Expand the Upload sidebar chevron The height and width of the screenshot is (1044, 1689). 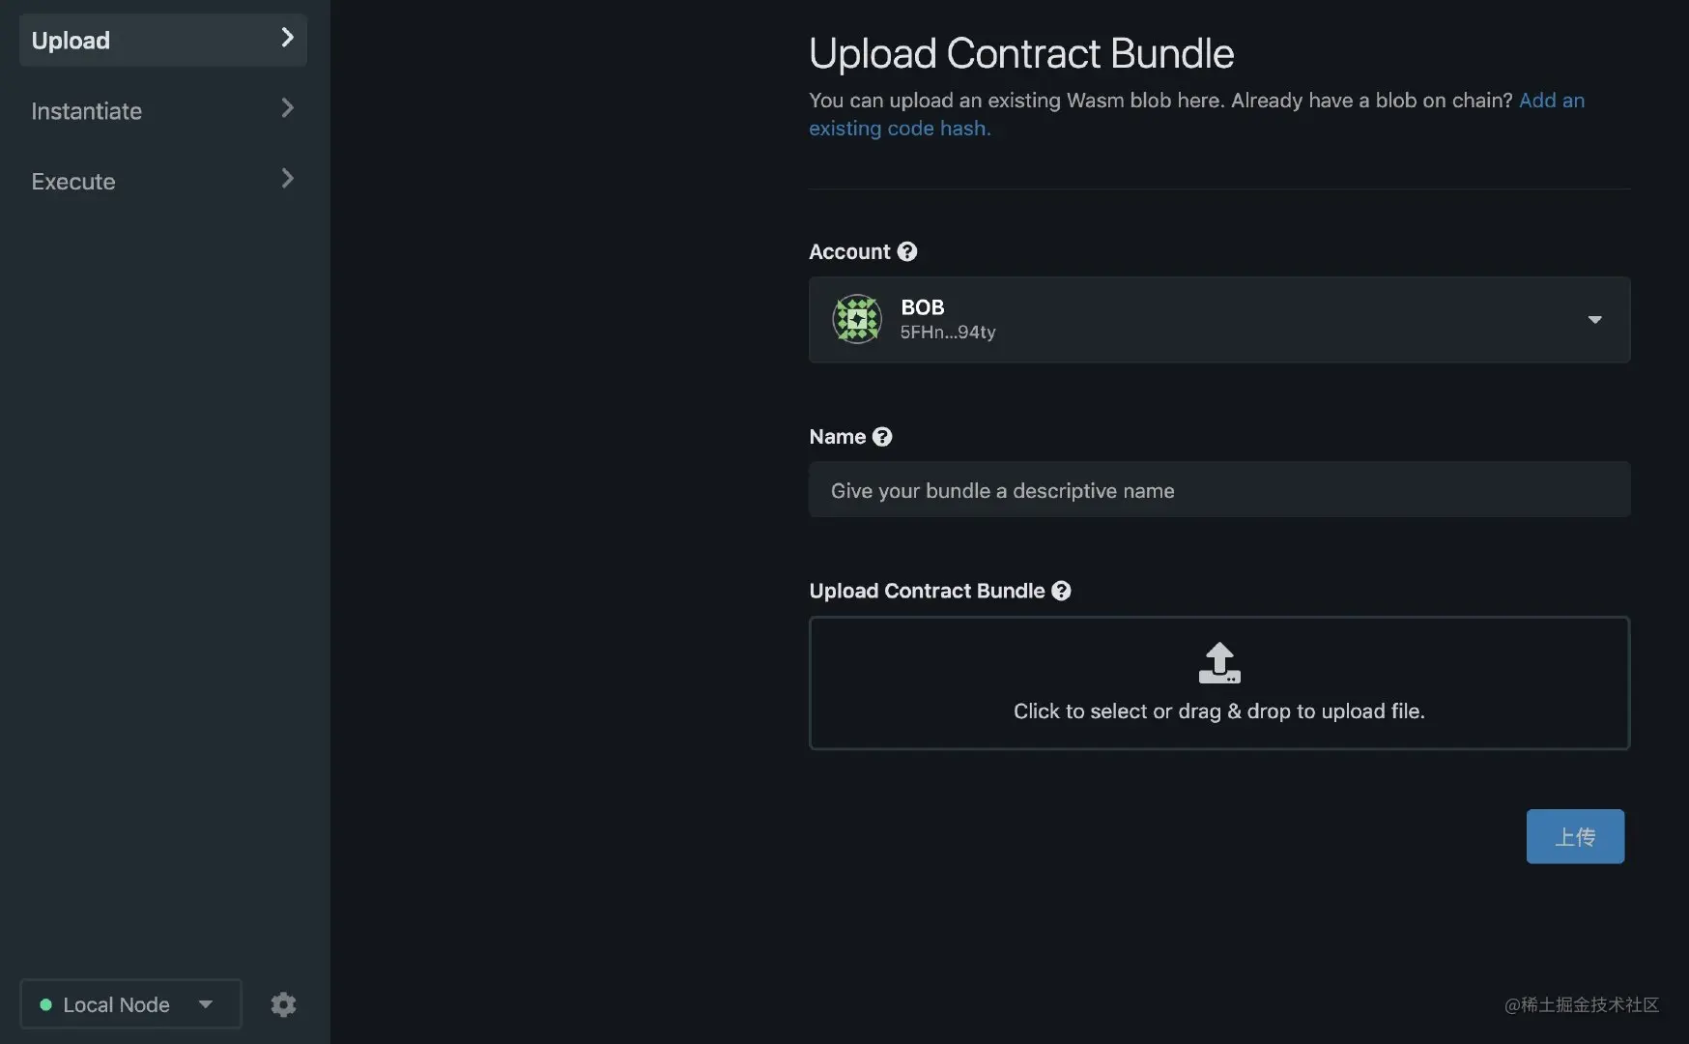point(287,38)
